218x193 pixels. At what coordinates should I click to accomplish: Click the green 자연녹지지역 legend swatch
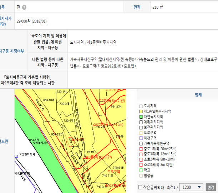coord(141,117)
